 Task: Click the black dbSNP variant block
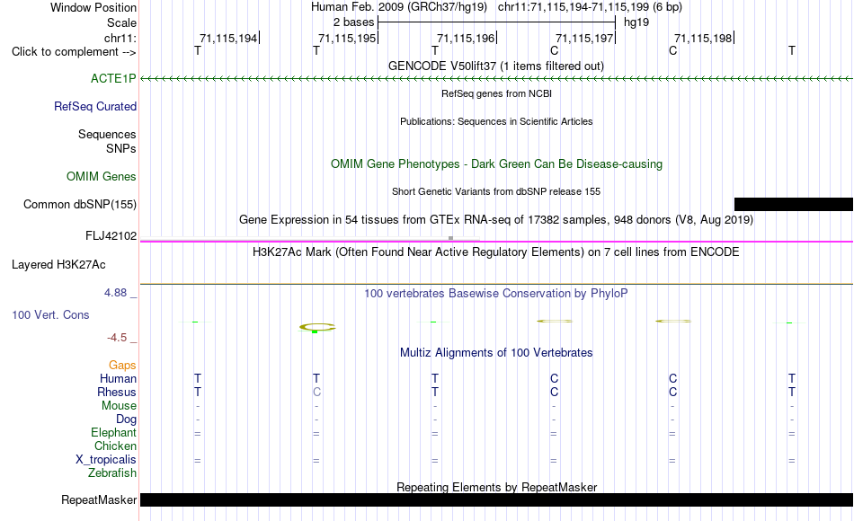[794, 204]
